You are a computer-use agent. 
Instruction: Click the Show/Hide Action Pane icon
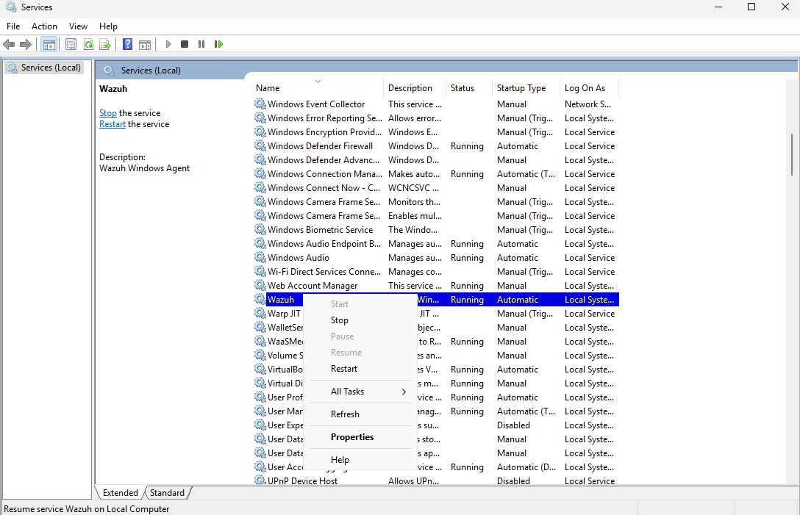click(145, 44)
